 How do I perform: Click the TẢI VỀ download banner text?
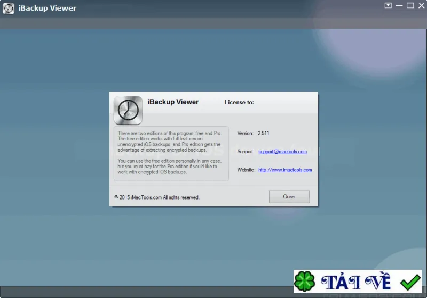[x=355, y=282]
